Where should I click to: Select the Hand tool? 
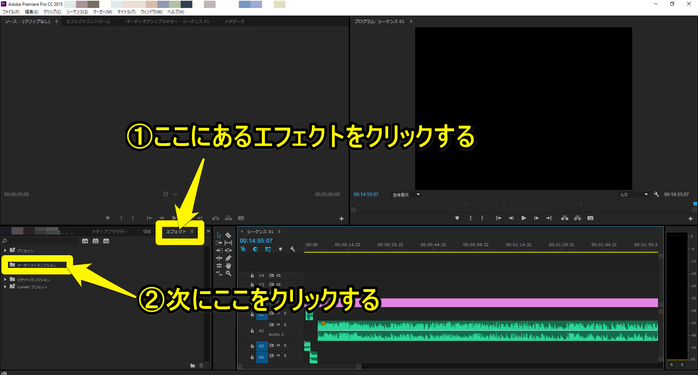(x=228, y=266)
